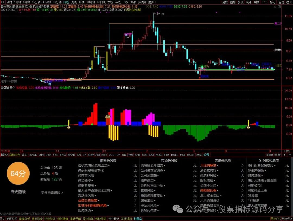293x221 pixels.
Task: Open indicator 设置 settings
Action: coord(206,155)
